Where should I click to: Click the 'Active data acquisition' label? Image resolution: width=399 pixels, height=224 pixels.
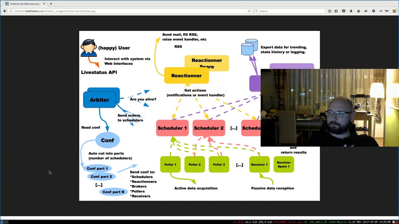pos(196,188)
